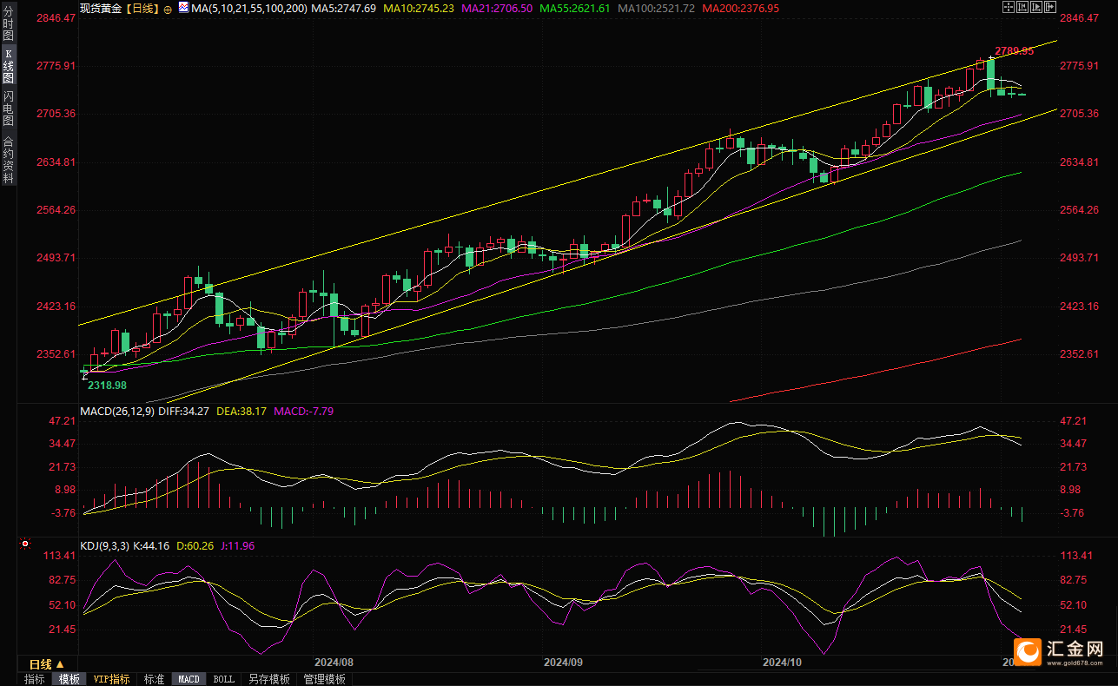
Task: Select the BOLL template
Action: point(223,679)
